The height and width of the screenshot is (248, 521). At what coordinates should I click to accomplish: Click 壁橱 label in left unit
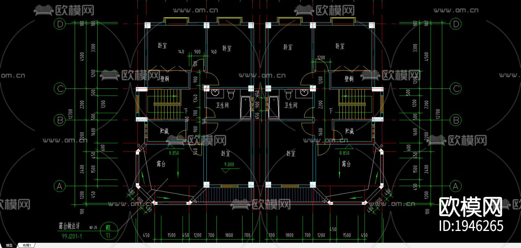pyautogui.click(x=165, y=79)
